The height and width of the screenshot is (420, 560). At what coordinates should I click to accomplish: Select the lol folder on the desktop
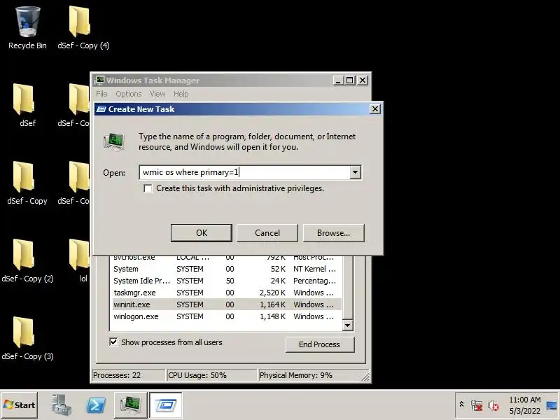(80, 260)
